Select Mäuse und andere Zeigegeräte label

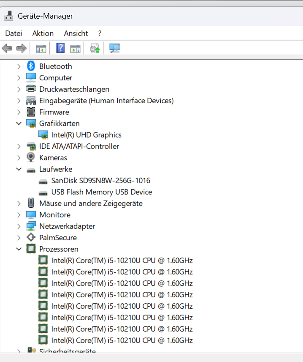[91, 203]
